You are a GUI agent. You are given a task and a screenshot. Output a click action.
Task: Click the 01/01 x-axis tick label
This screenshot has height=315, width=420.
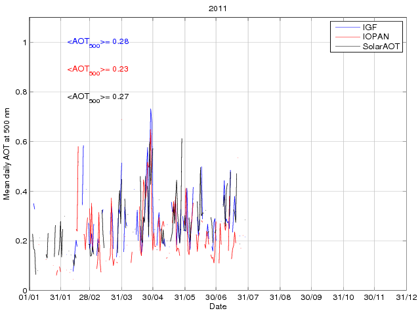point(28,298)
